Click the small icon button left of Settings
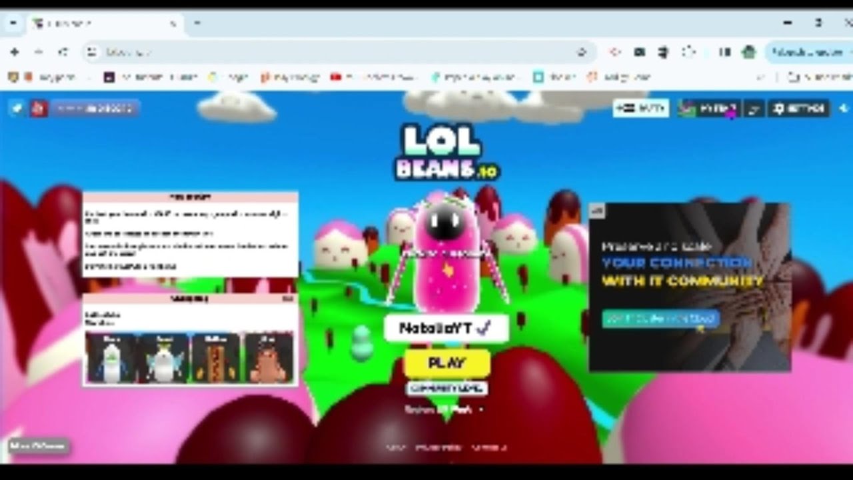This screenshot has width=853, height=480. click(x=754, y=108)
